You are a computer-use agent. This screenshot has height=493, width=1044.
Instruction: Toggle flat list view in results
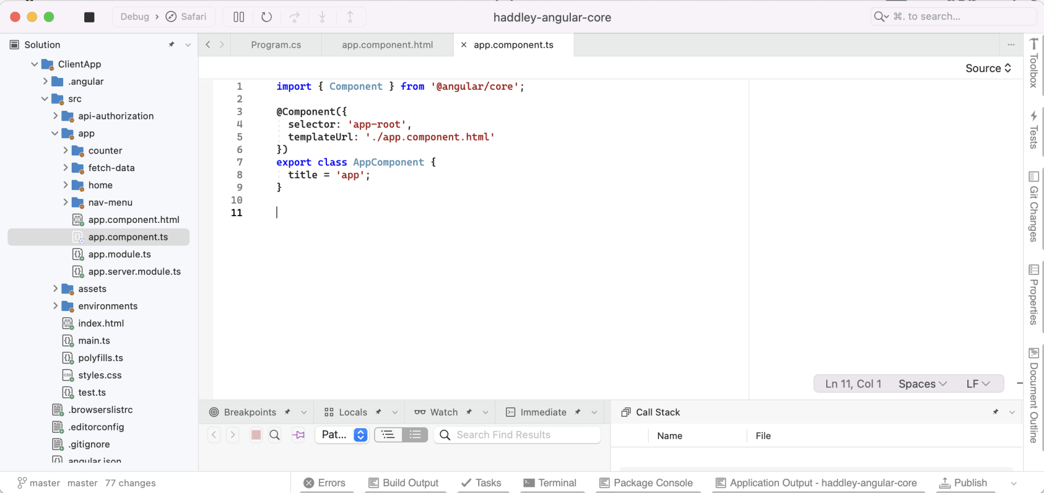click(415, 435)
